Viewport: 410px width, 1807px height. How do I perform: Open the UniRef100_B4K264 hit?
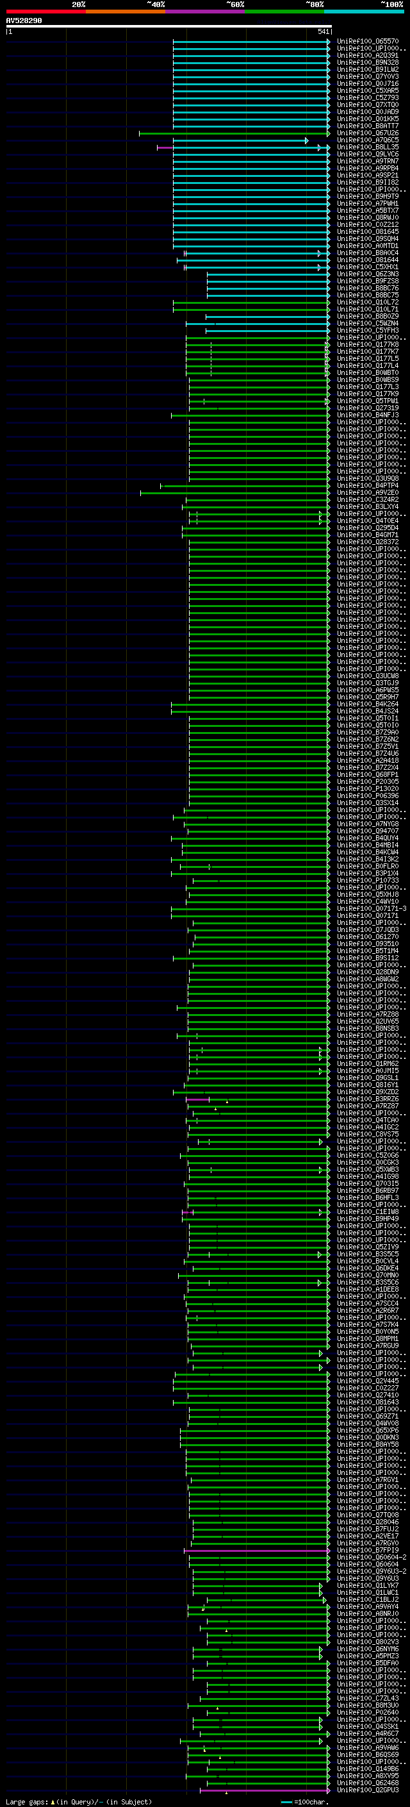pyautogui.click(x=368, y=704)
